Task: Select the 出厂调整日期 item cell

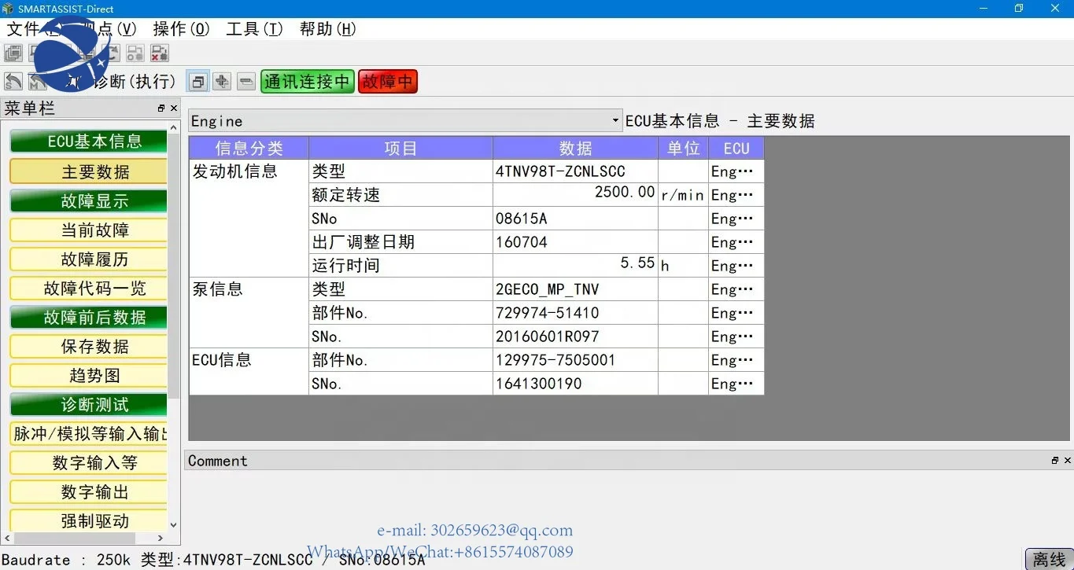Action: (400, 242)
